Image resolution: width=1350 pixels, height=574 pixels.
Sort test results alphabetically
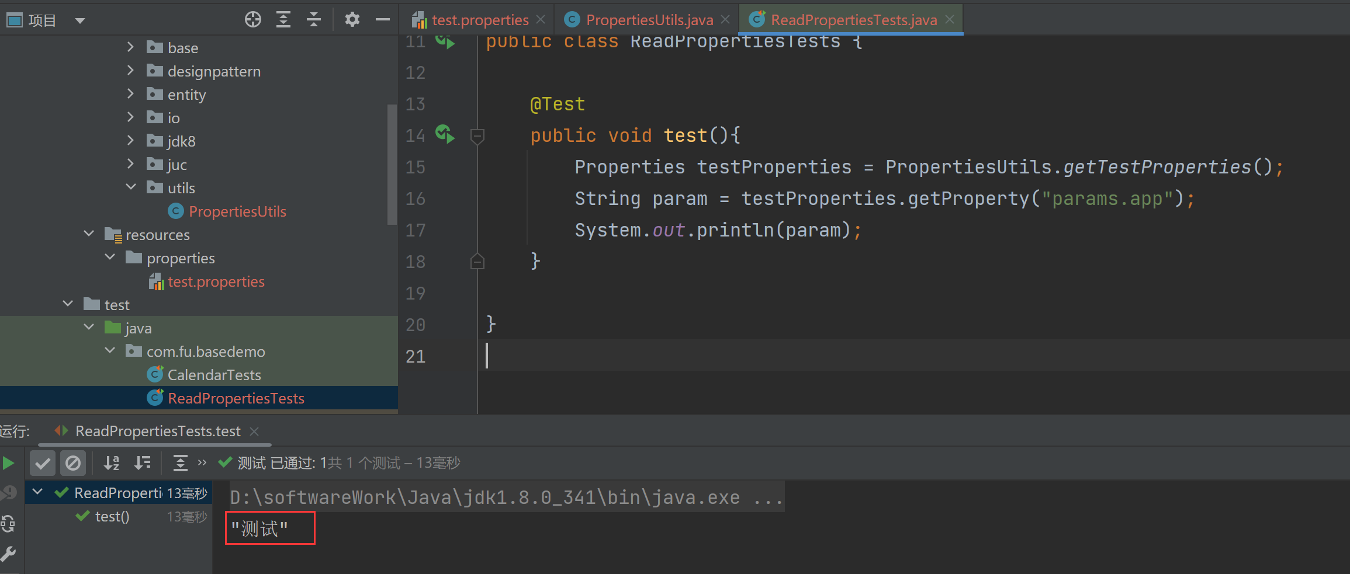click(x=111, y=462)
